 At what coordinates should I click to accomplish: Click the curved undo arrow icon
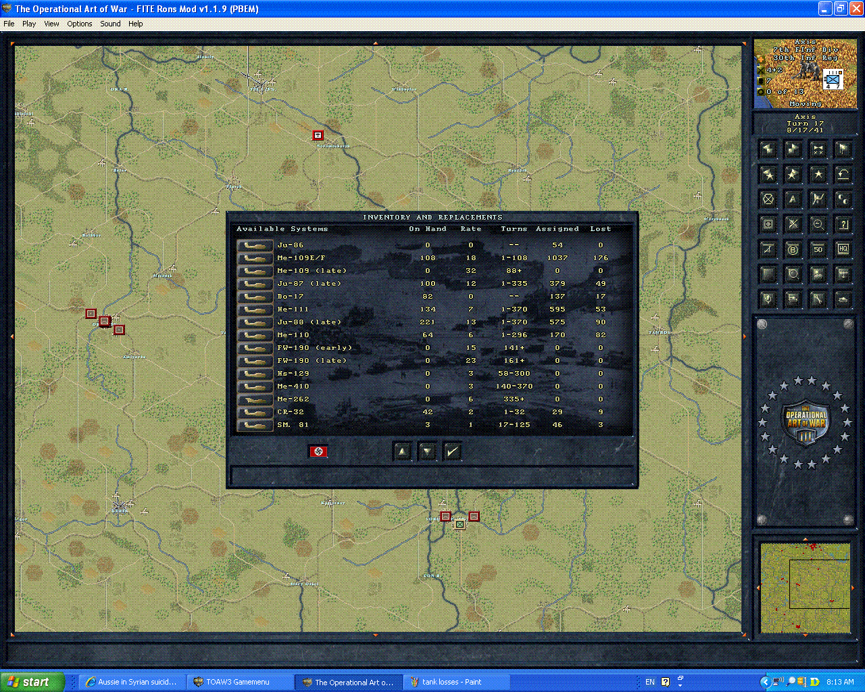(x=843, y=174)
